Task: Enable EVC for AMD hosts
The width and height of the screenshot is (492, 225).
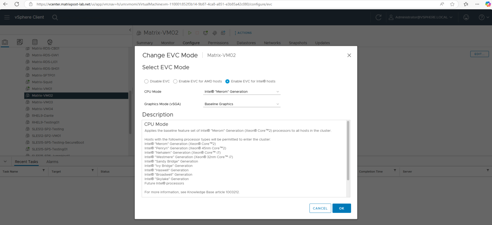Action: 175,81
